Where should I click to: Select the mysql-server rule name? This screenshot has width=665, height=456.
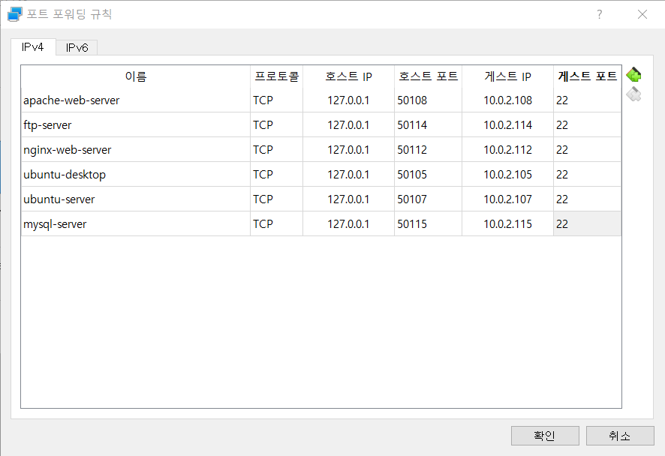click(136, 223)
